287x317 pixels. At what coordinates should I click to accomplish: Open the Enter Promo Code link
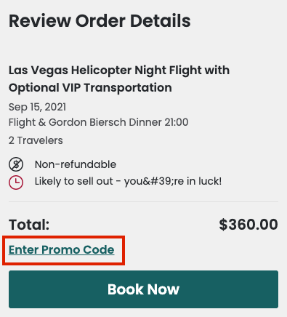pyautogui.click(x=62, y=250)
